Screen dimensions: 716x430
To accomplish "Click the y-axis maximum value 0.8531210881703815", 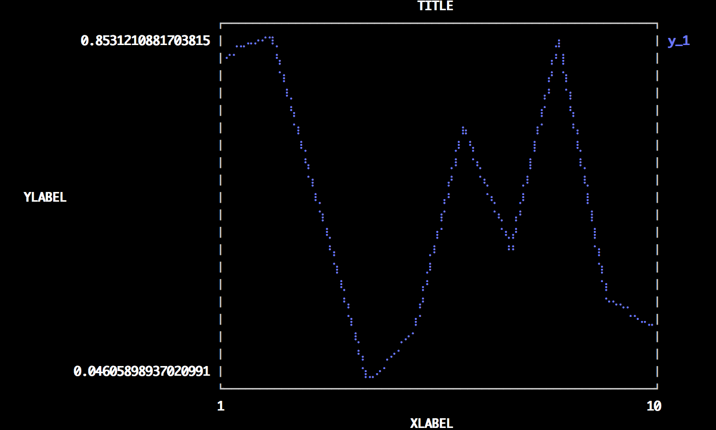I will point(145,41).
